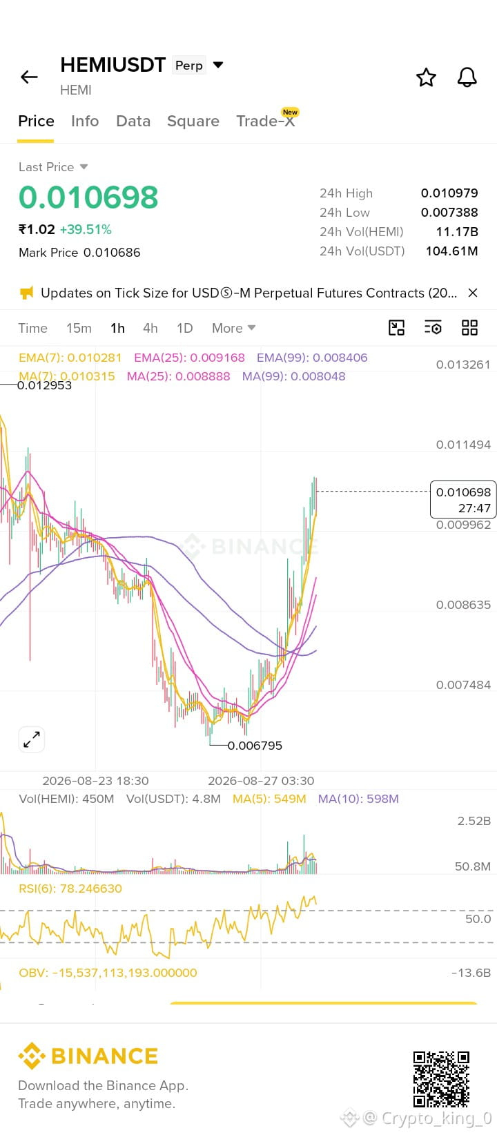Open chart indicator settings icon

(x=433, y=328)
